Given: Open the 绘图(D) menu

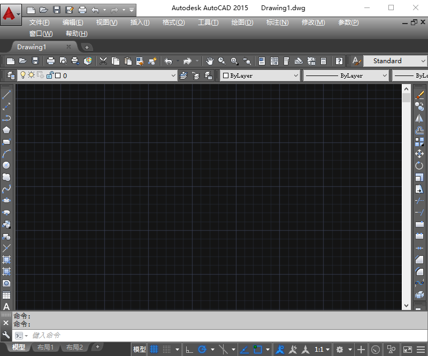Looking at the screenshot, I should tap(242, 22).
